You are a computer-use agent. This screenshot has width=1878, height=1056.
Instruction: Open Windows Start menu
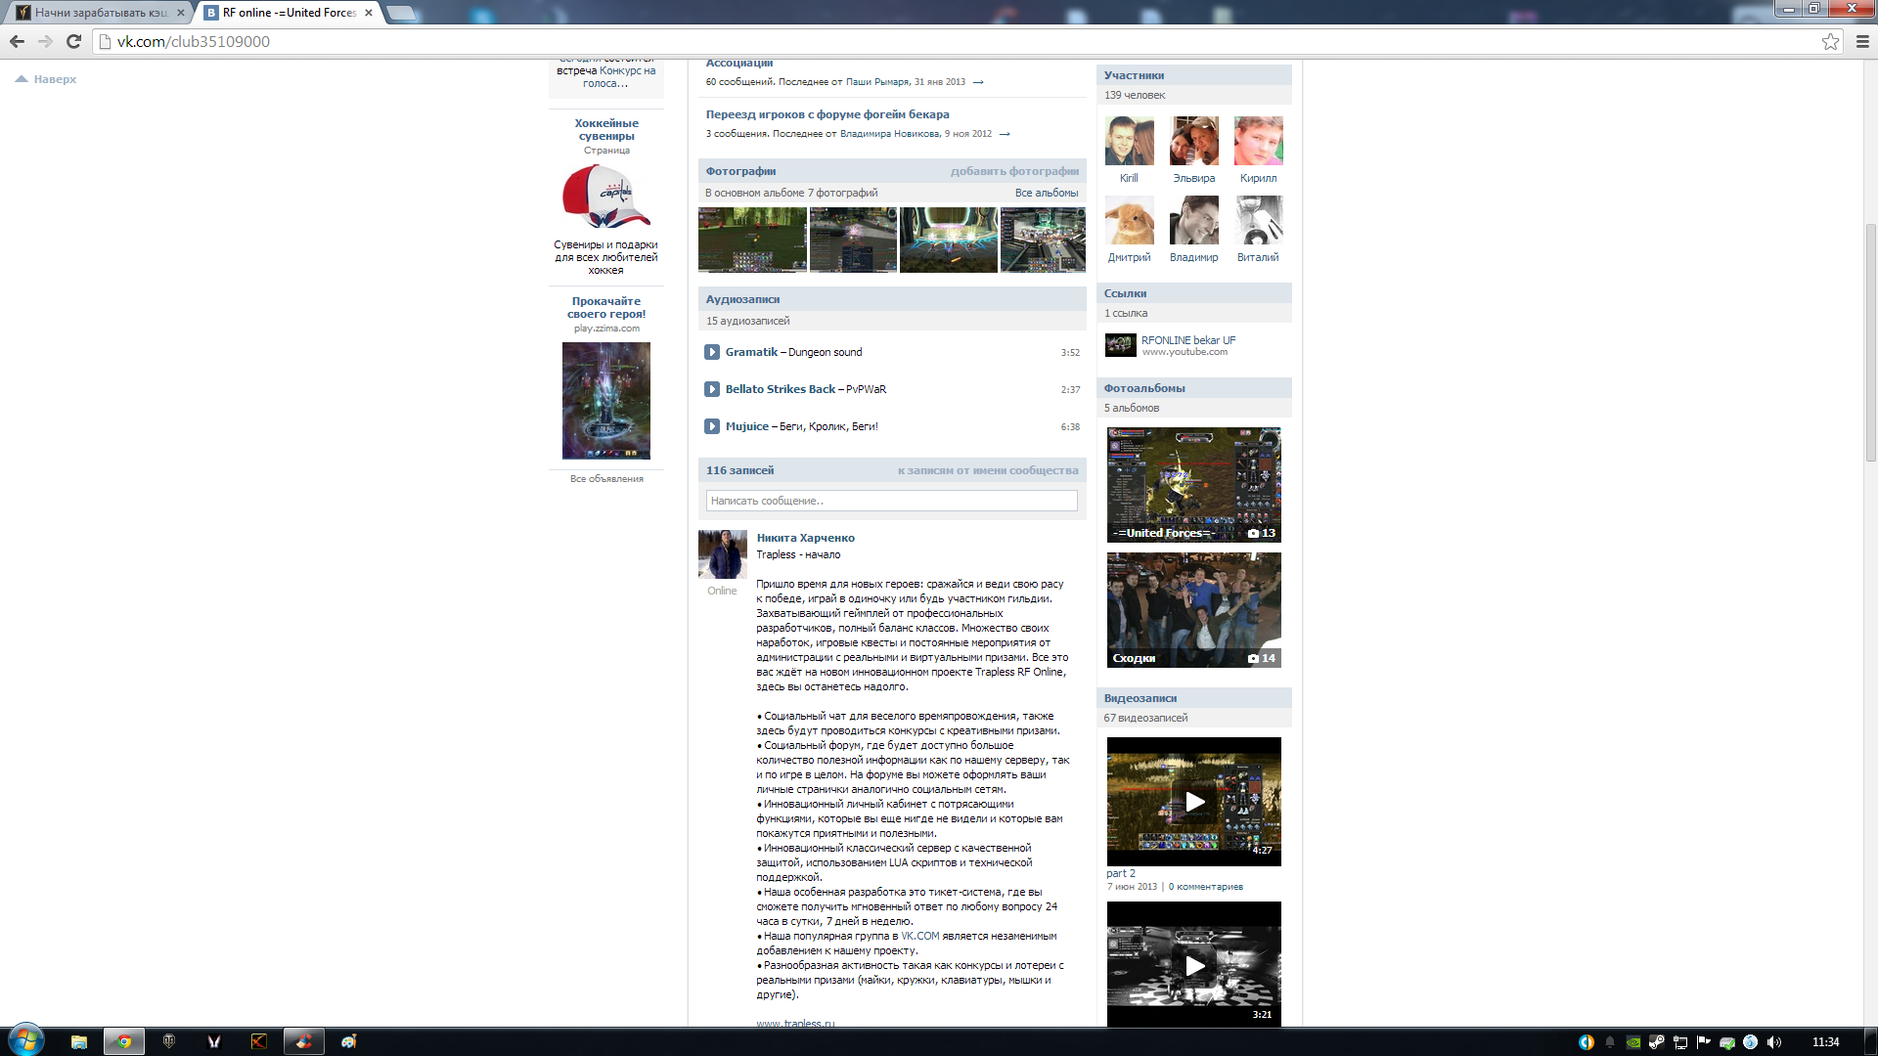(26, 1040)
